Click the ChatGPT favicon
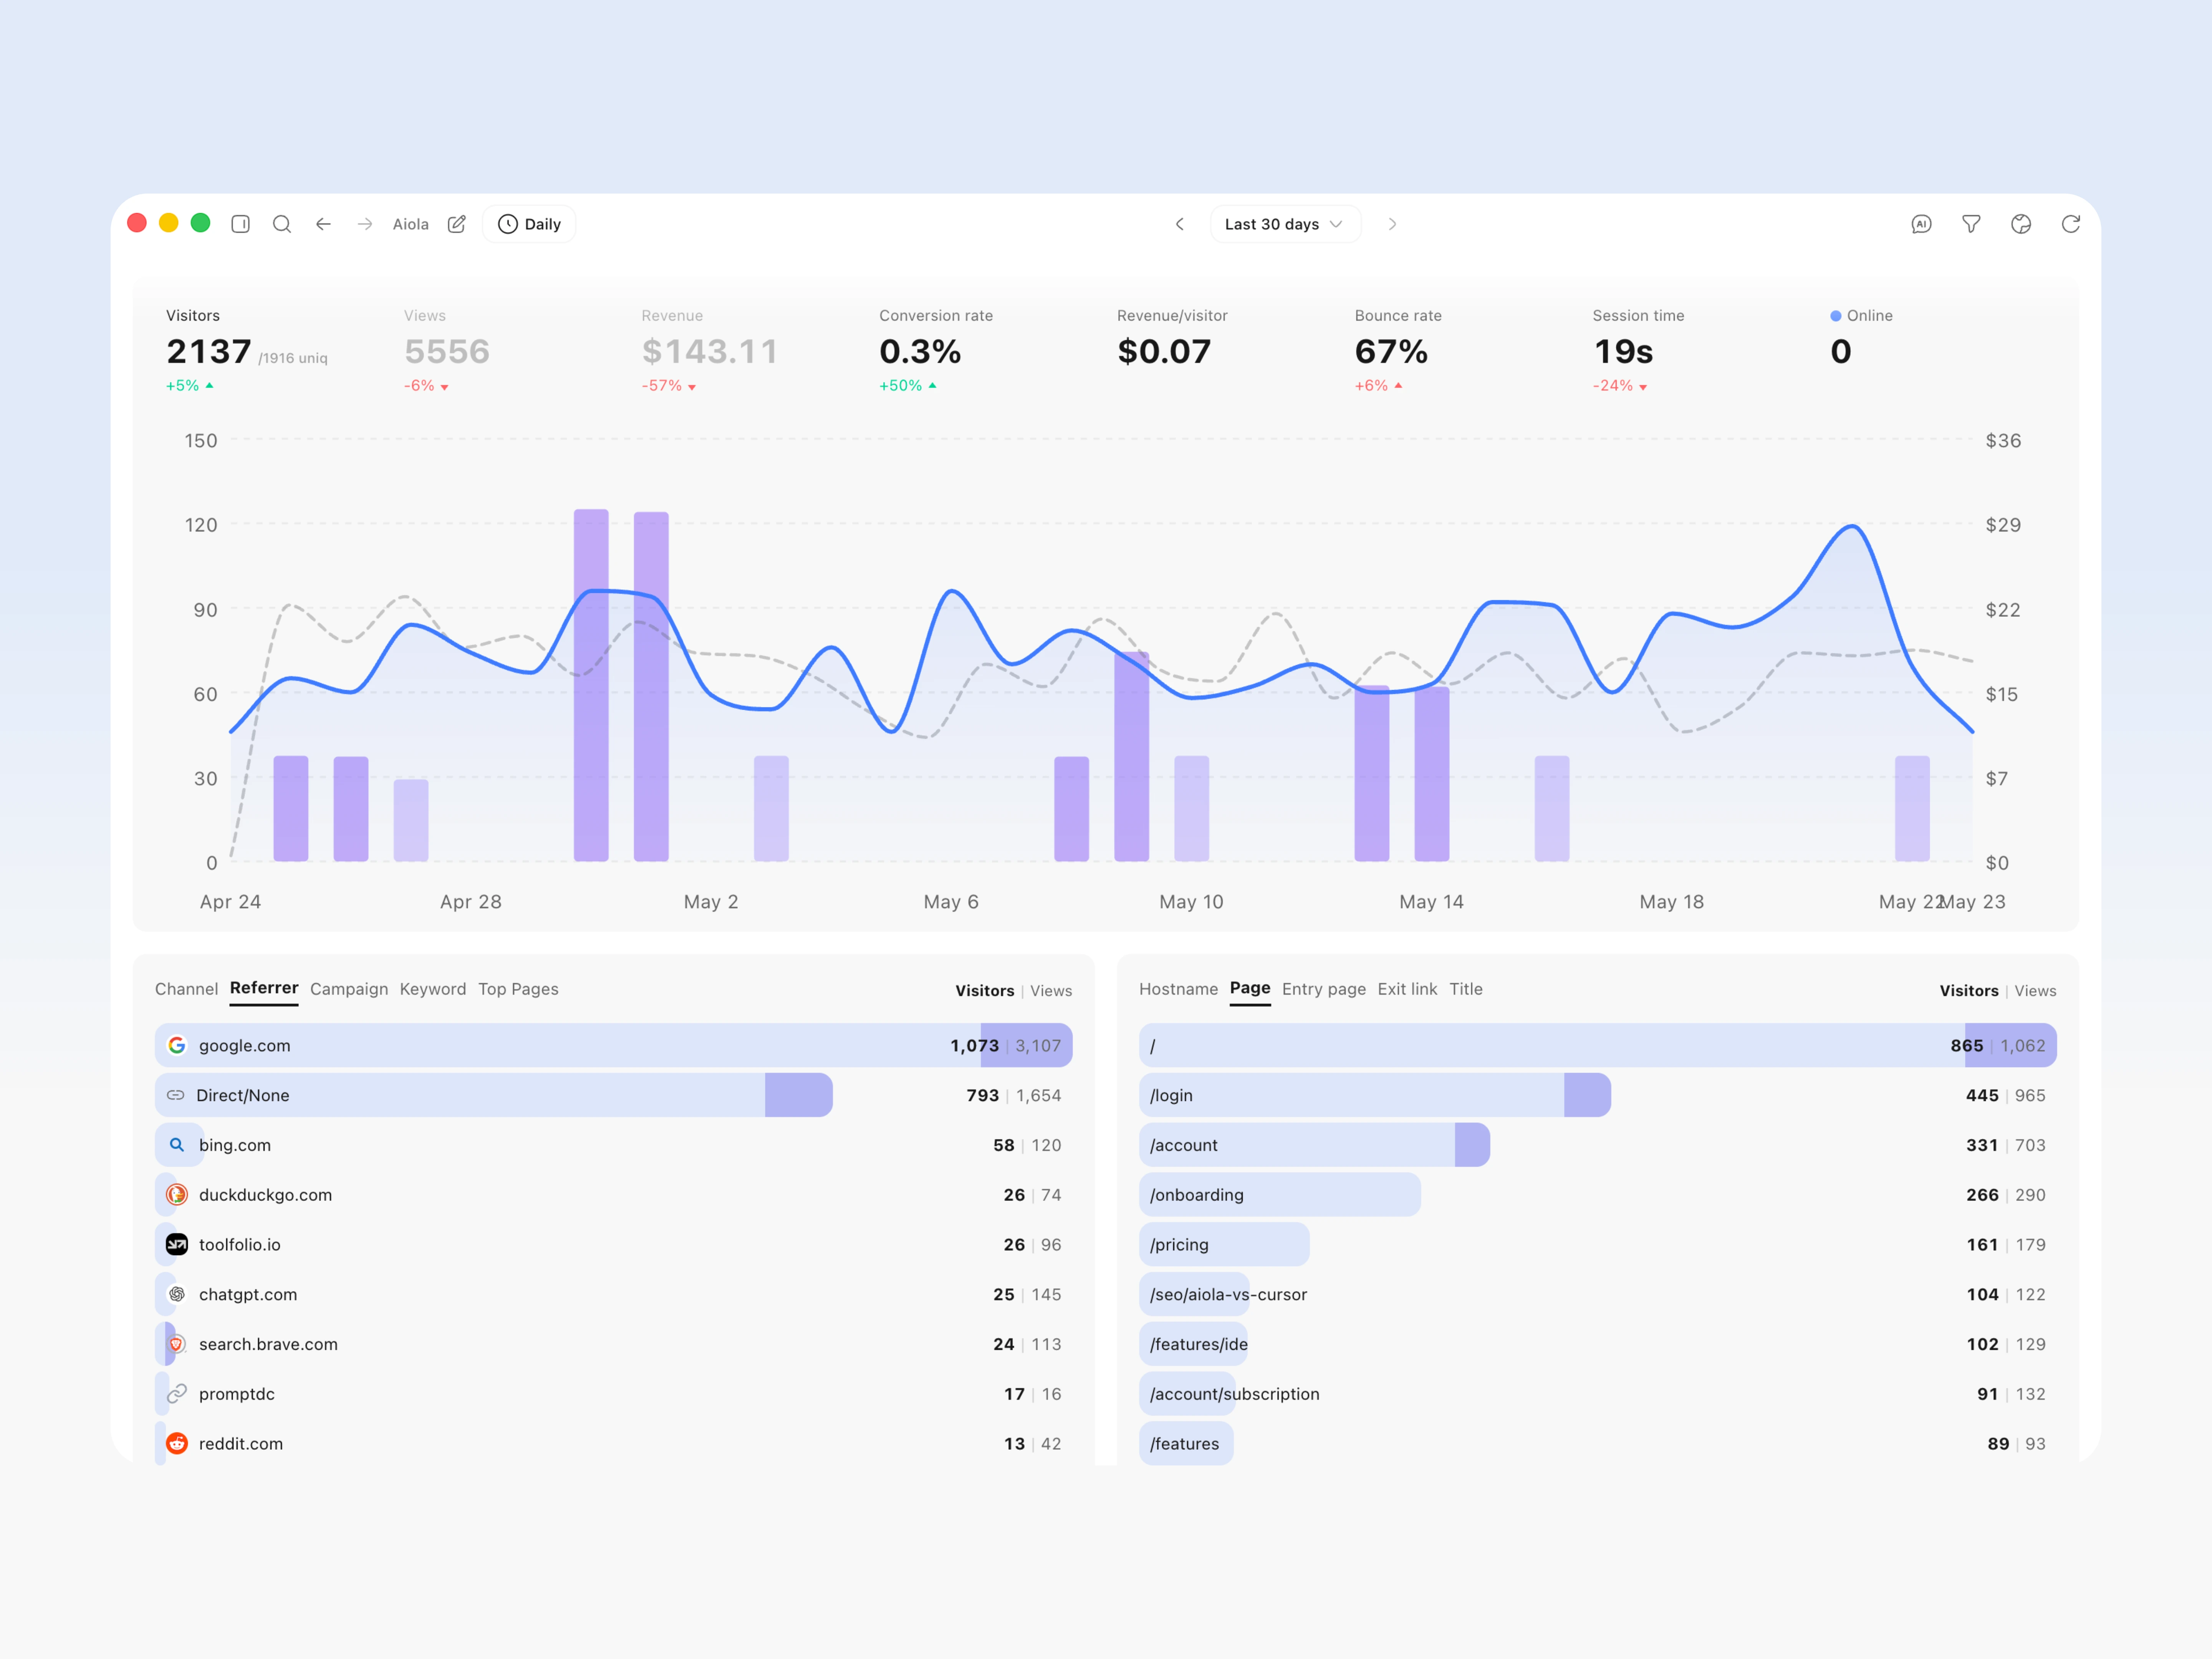 point(177,1295)
